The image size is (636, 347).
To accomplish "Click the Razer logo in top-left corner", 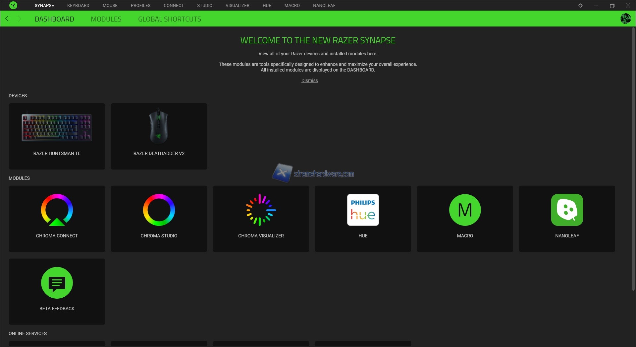I will (13, 5).
